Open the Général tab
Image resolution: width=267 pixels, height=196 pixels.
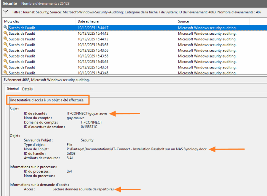[x=13, y=88]
